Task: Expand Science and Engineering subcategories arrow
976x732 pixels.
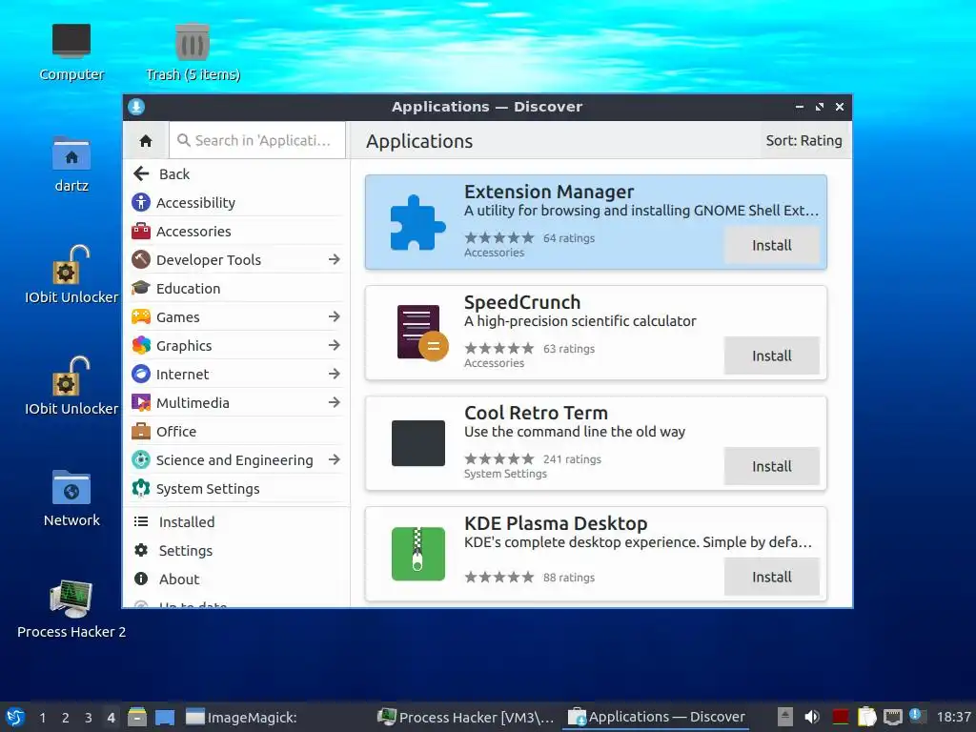Action: point(335,460)
